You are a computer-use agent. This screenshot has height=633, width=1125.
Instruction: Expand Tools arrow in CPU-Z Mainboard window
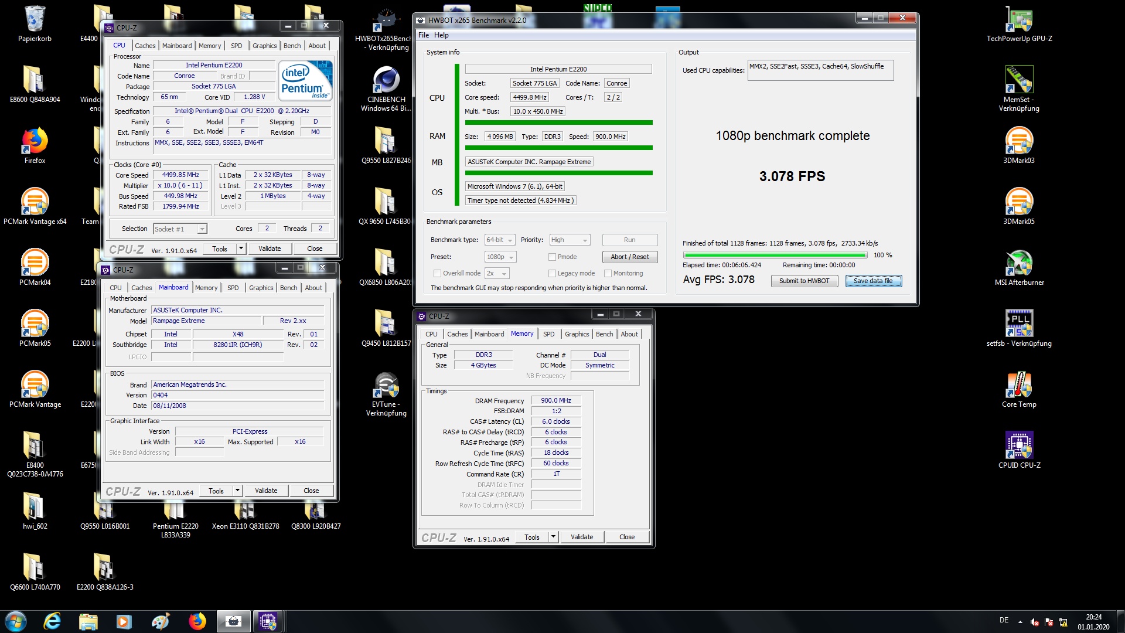pos(237,491)
